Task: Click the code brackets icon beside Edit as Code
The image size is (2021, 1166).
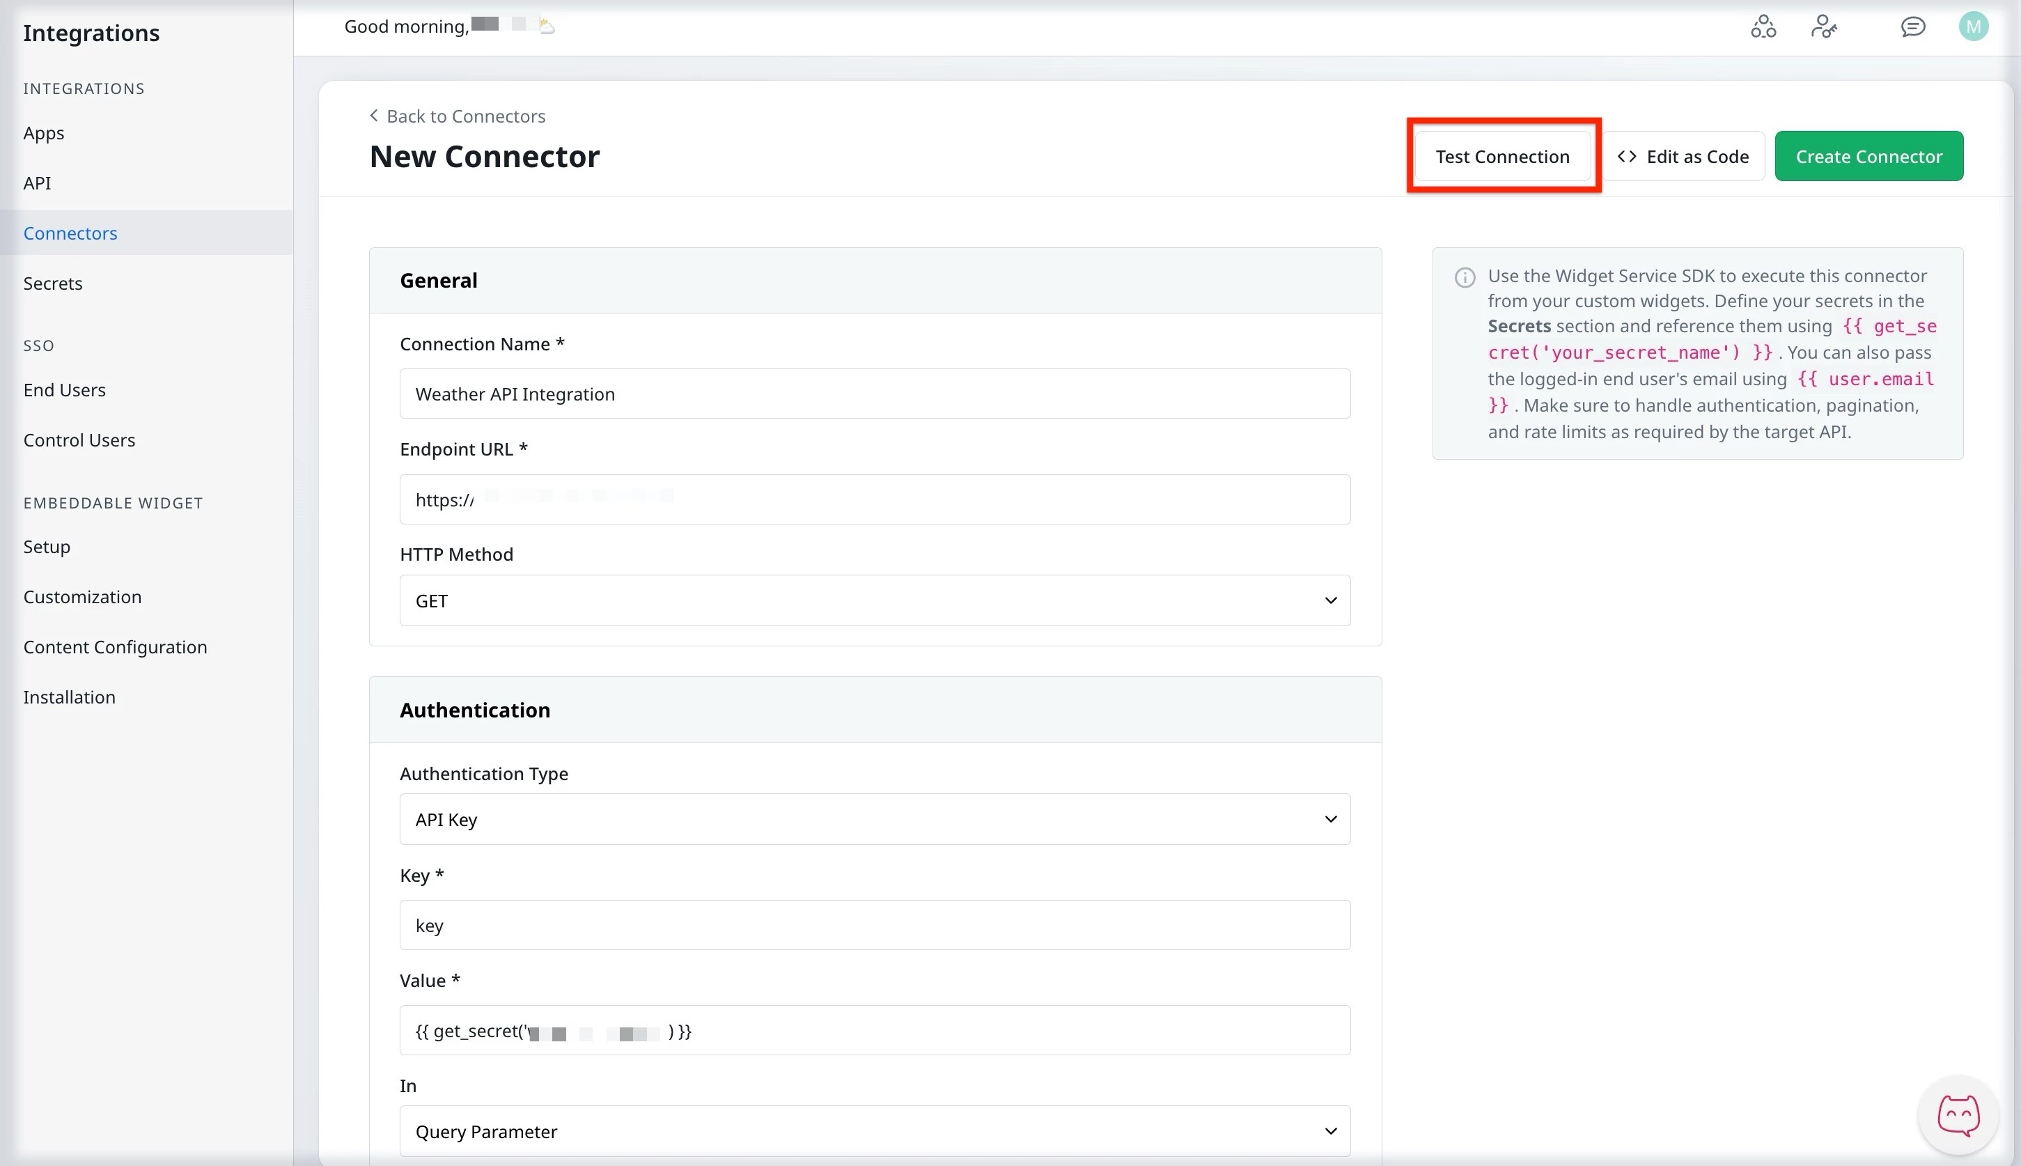Action: [x=1627, y=155]
